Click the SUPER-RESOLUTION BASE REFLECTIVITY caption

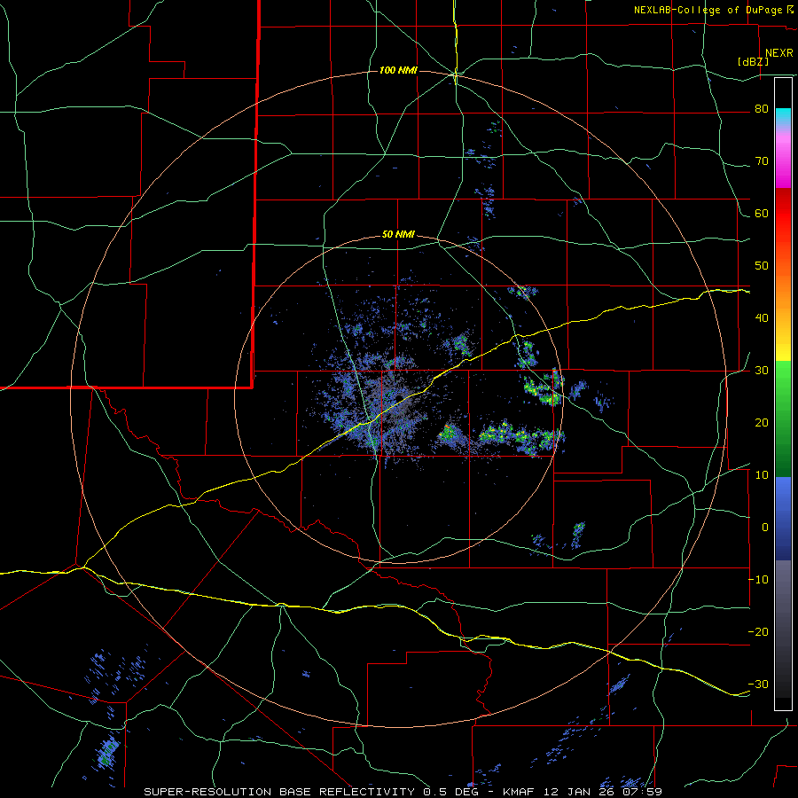coord(279,792)
